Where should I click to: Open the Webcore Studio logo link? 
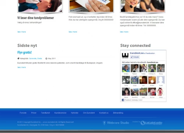pos(116,123)
